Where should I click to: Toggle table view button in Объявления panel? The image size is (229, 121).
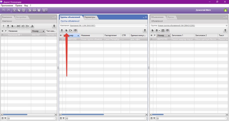coord(167,31)
